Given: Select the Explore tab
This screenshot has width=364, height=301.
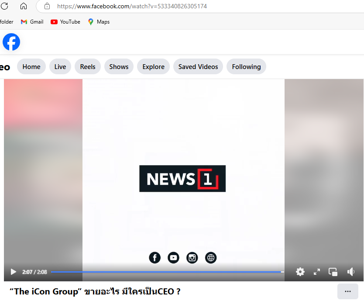Looking at the screenshot, I should [x=154, y=67].
